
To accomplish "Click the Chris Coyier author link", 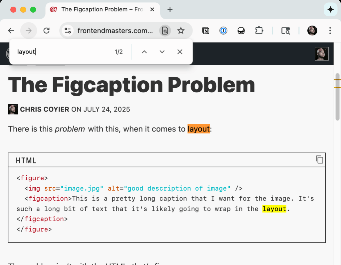I will tap(45, 109).
